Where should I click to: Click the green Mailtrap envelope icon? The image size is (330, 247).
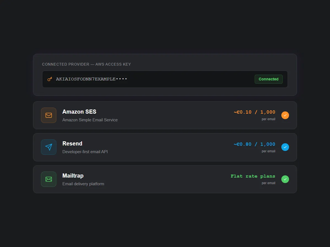(49, 179)
